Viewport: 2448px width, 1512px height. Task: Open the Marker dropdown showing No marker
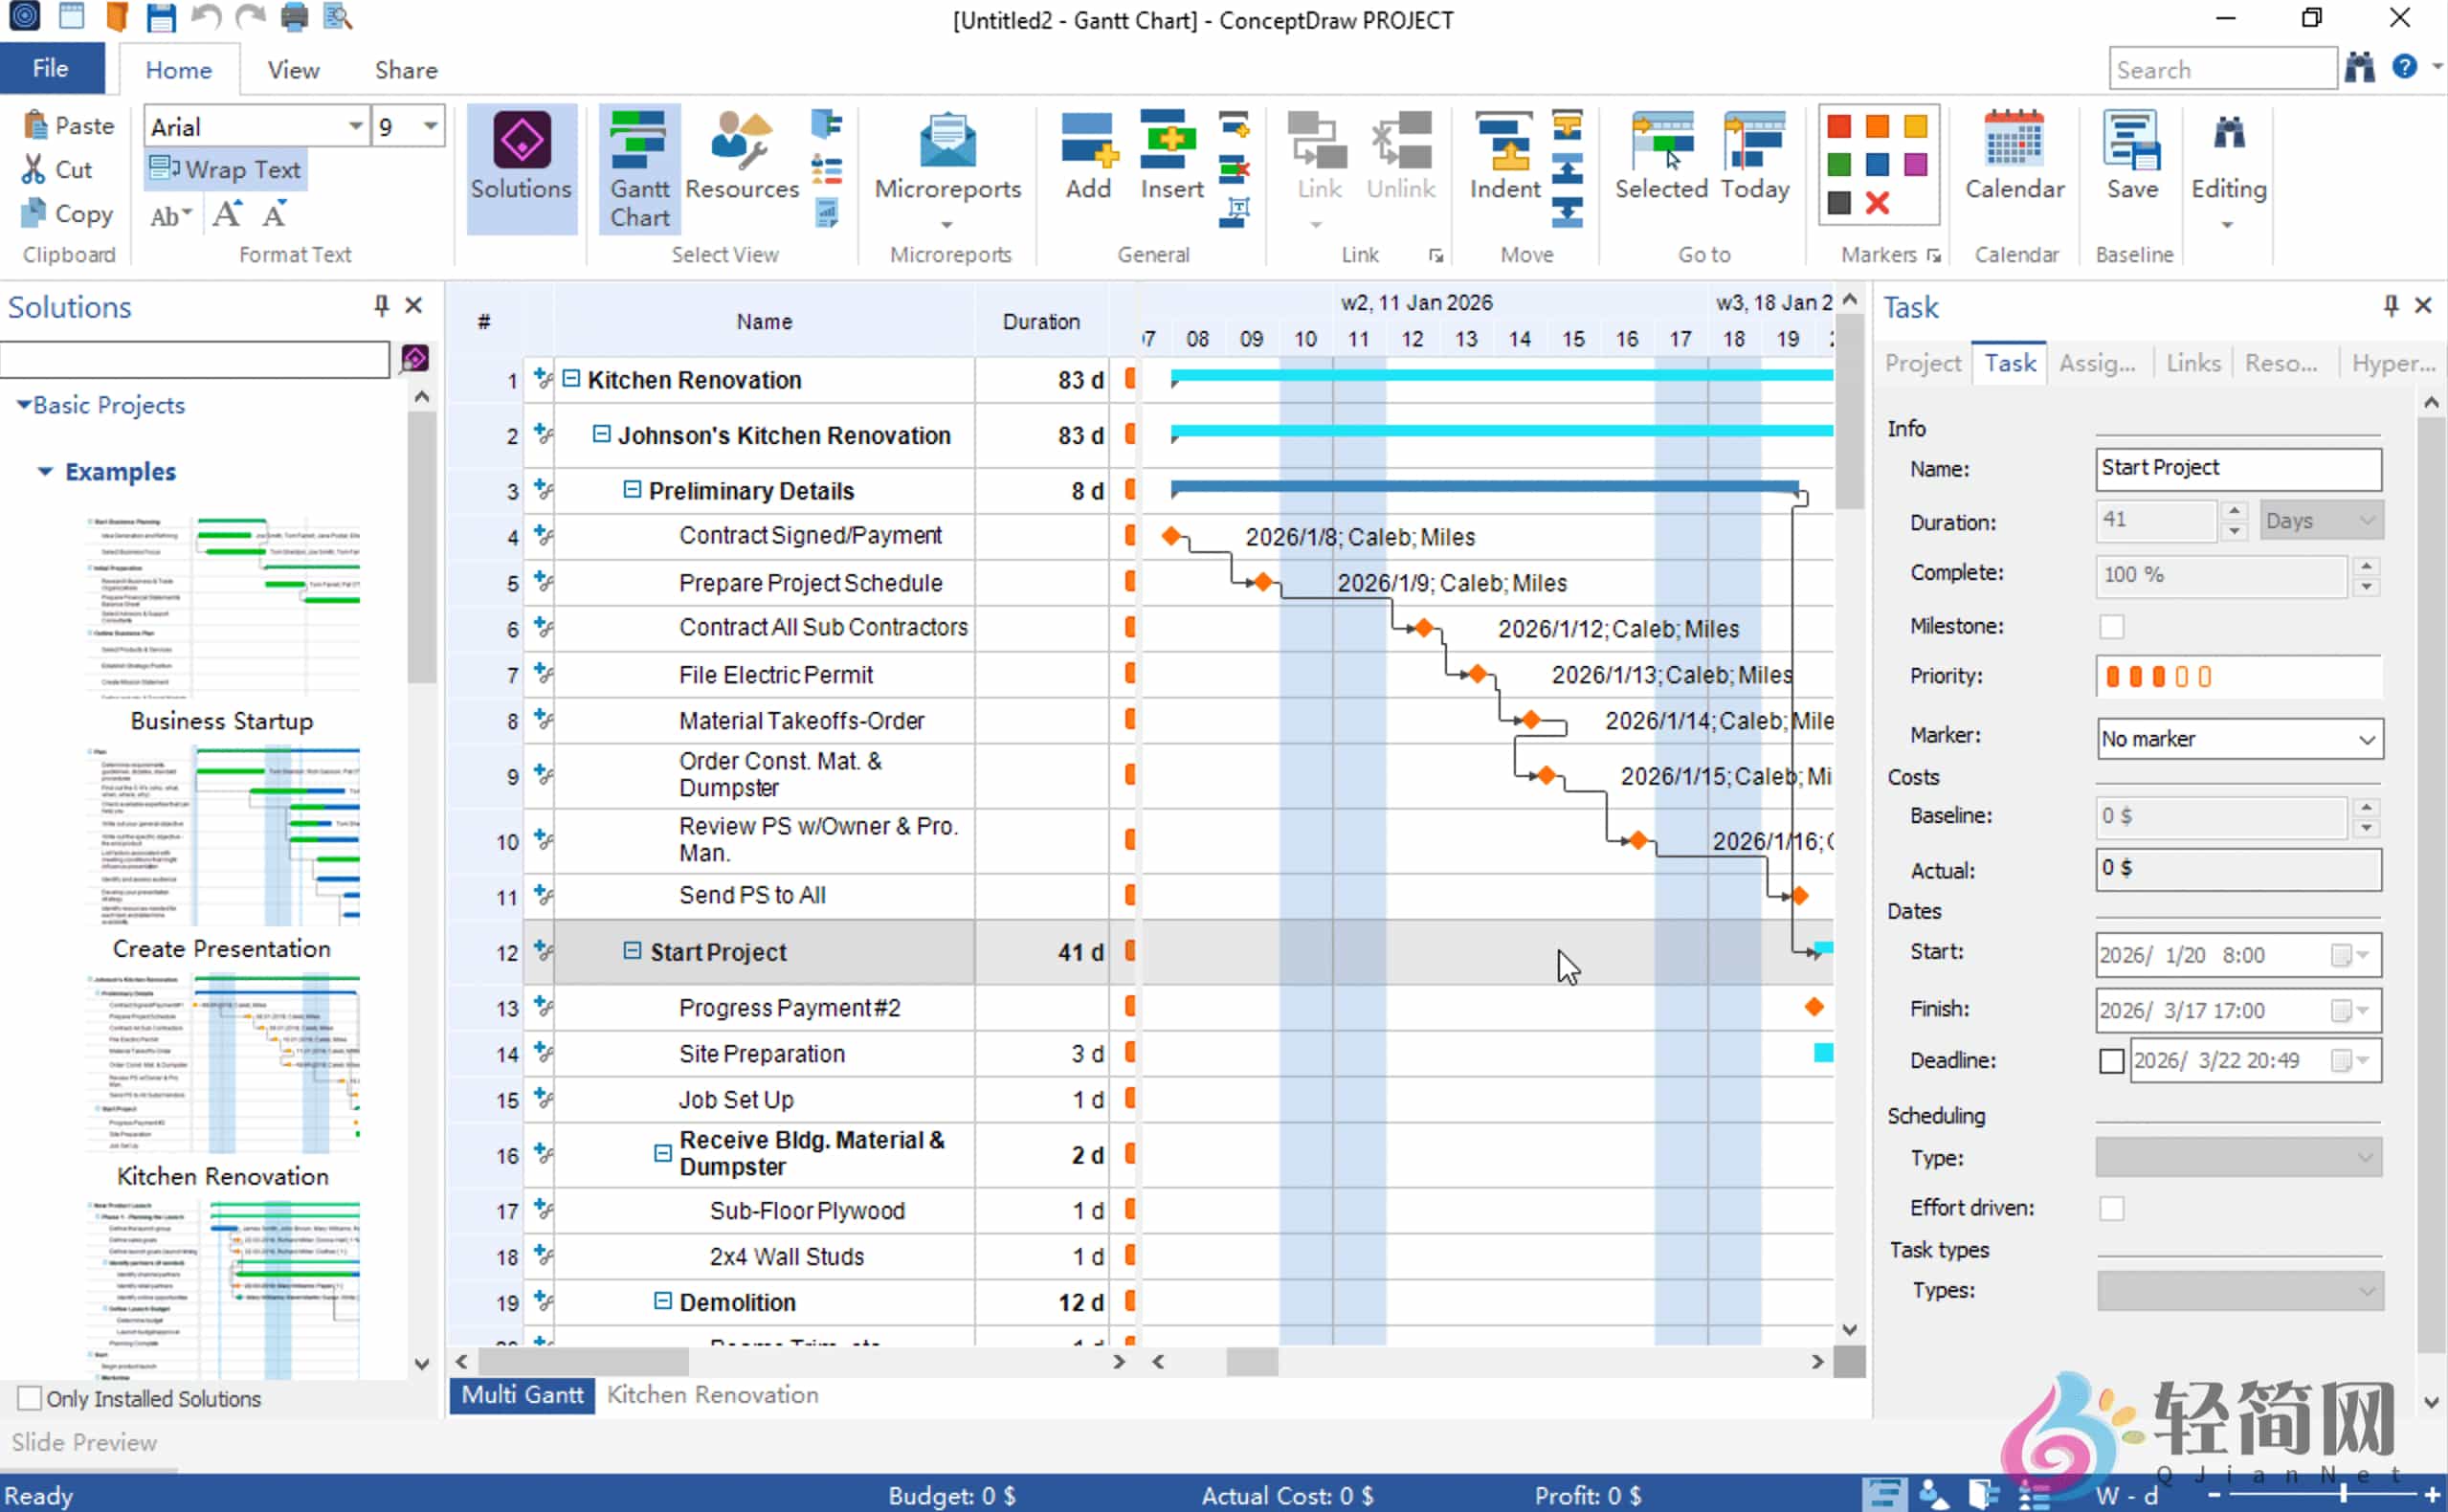coord(2239,738)
